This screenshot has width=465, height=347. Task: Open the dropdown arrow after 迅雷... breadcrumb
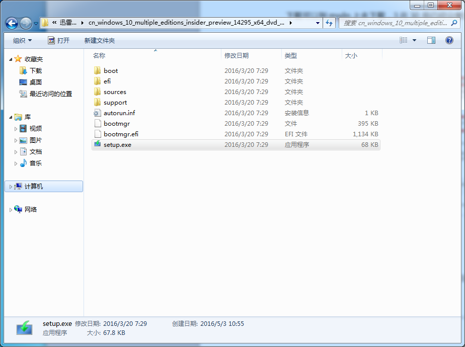click(x=82, y=23)
